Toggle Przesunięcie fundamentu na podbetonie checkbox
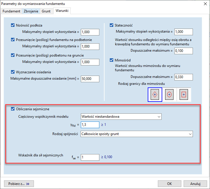 pyautogui.click(x=13, y=40)
